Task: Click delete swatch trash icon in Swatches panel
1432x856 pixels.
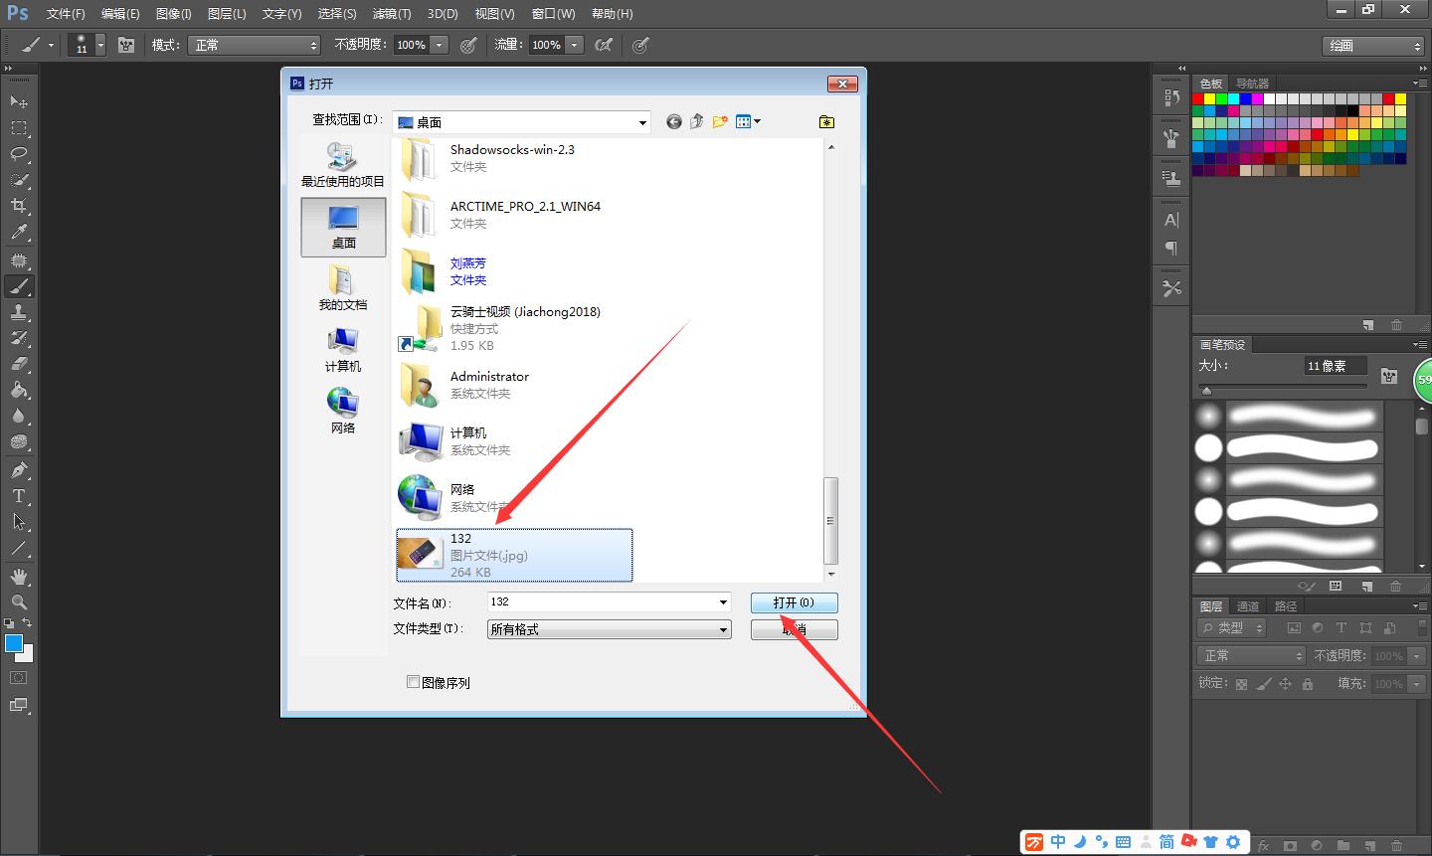Action: pyautogui.click(x=1396, y=325)
